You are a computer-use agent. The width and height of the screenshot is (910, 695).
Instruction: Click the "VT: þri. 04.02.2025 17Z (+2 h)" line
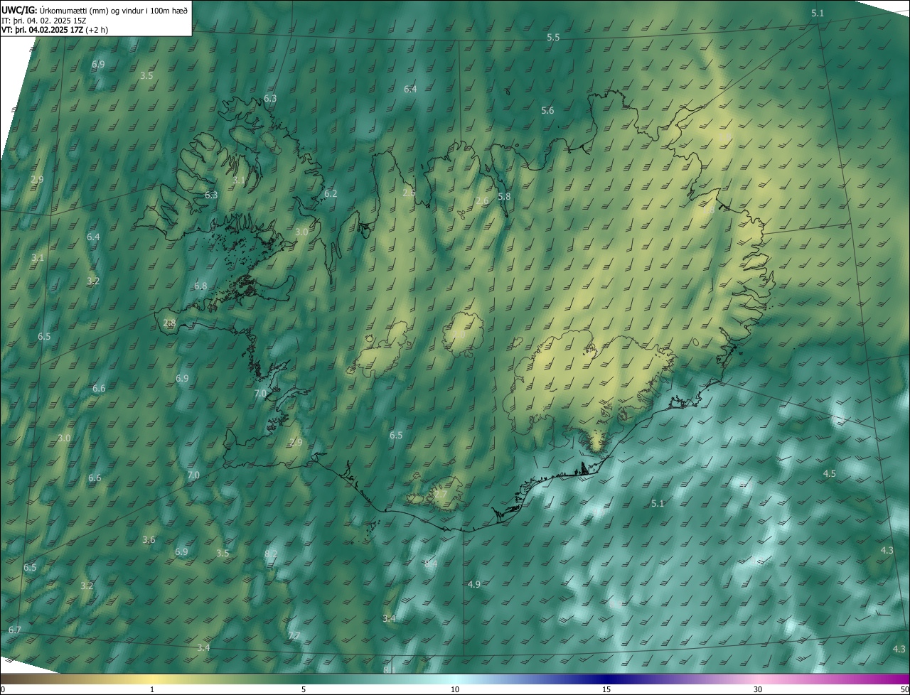[55, 30]
